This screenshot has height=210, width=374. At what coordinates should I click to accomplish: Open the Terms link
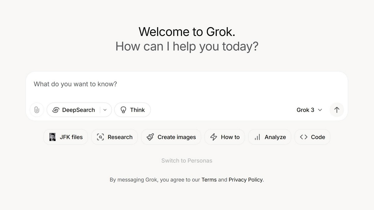pos(209,180)
